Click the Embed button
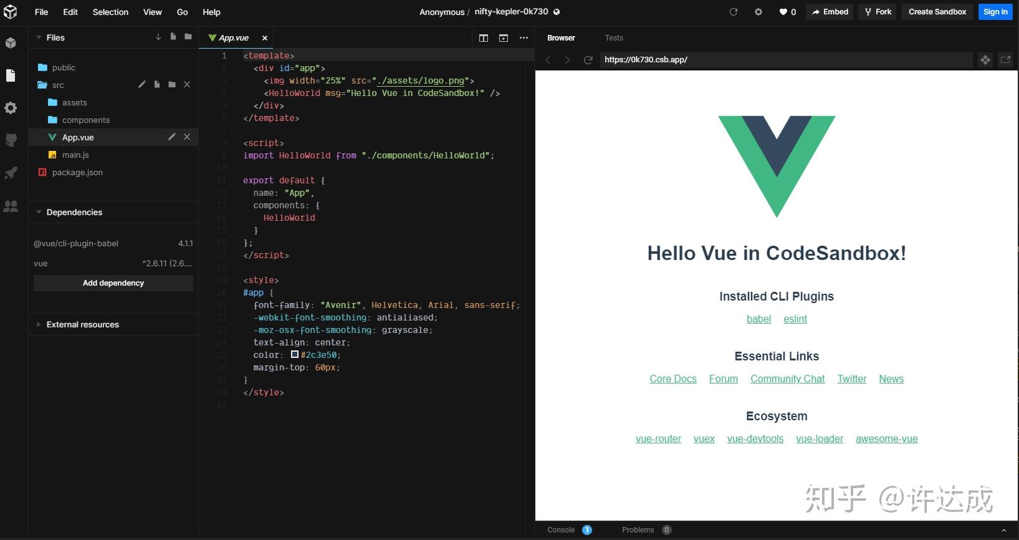This screenshot has width=1019, height=540. point(830,12)
